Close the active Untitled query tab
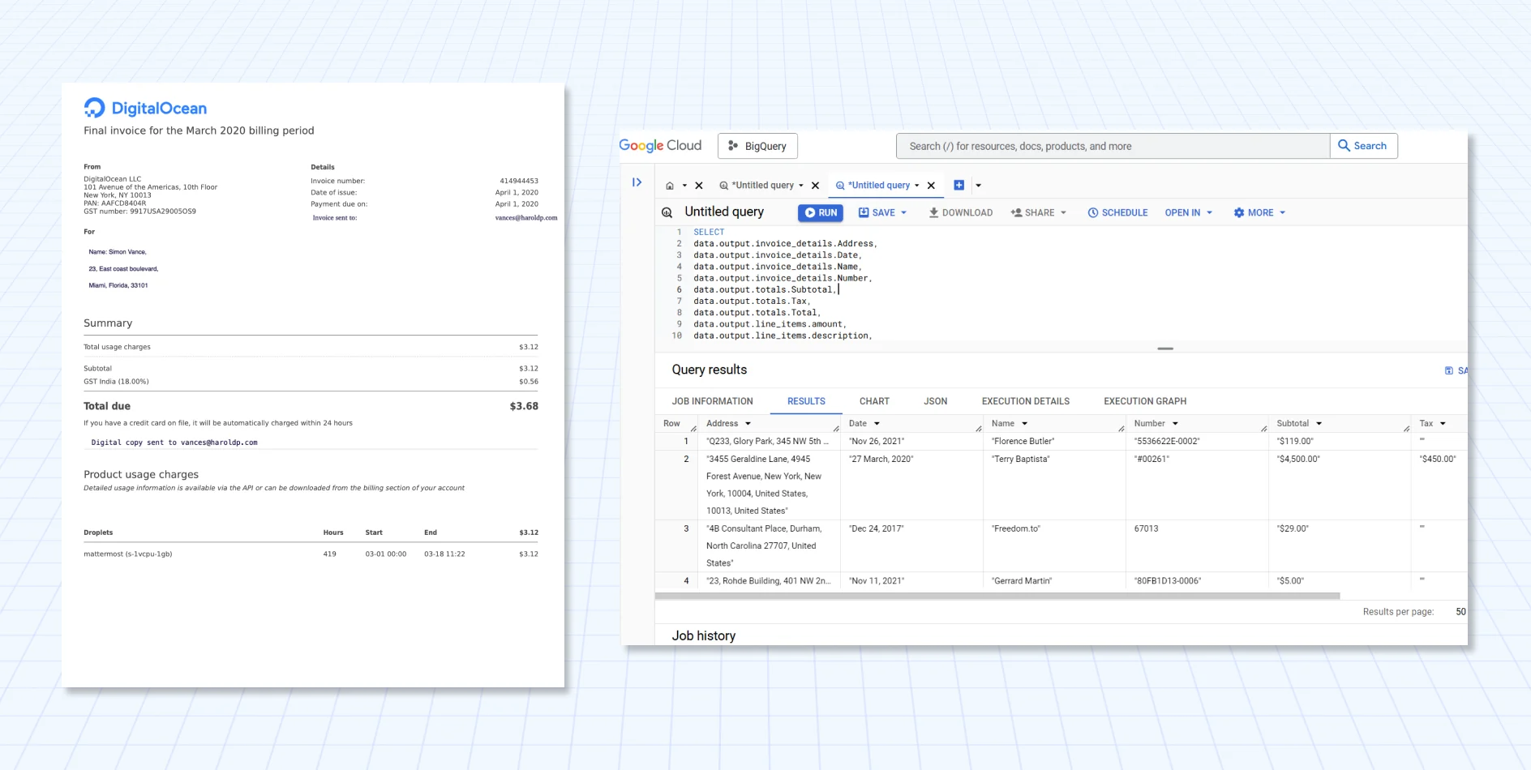 pyautogui.click(x=931, y=186)
